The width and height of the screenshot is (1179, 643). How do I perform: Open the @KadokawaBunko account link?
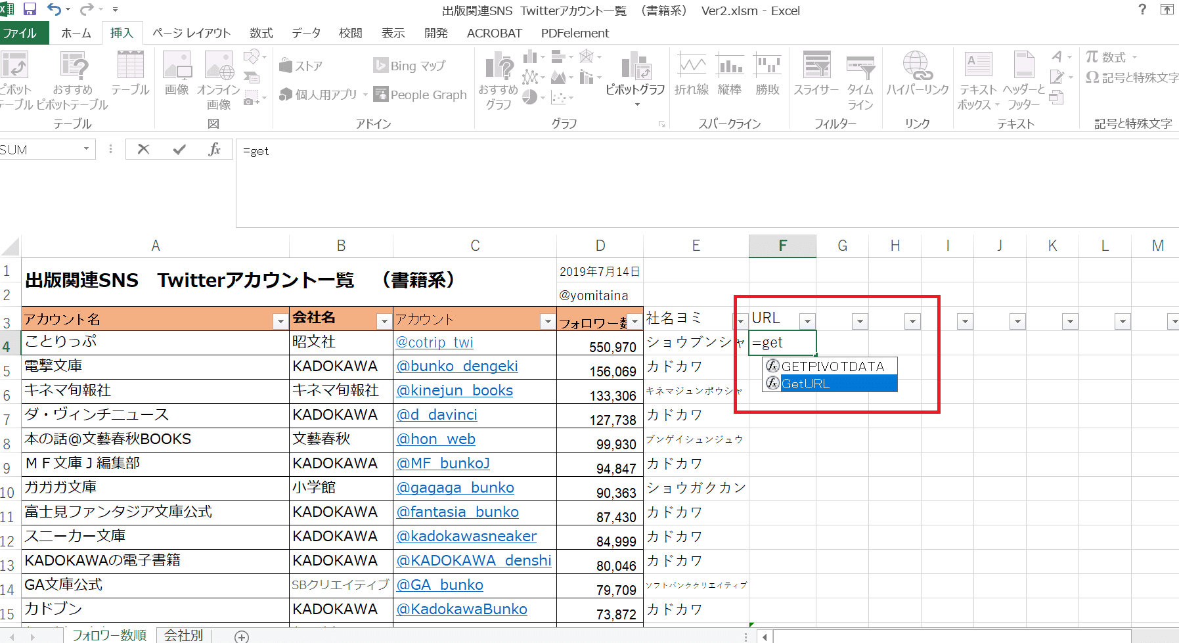point(462,609)
